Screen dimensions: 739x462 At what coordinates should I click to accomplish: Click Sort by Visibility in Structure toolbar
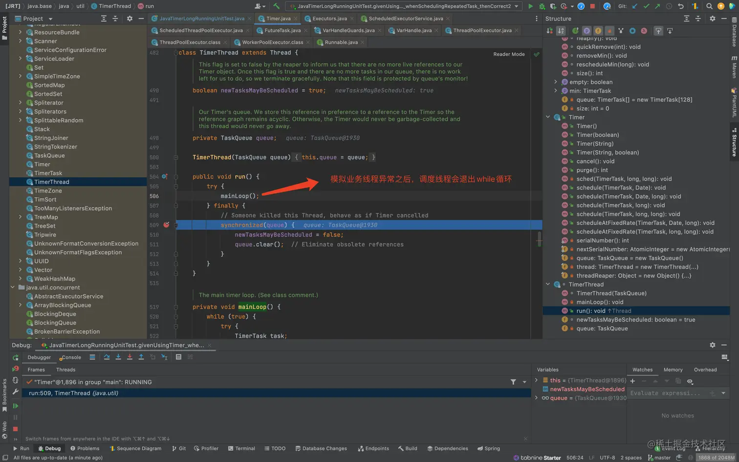549,31
